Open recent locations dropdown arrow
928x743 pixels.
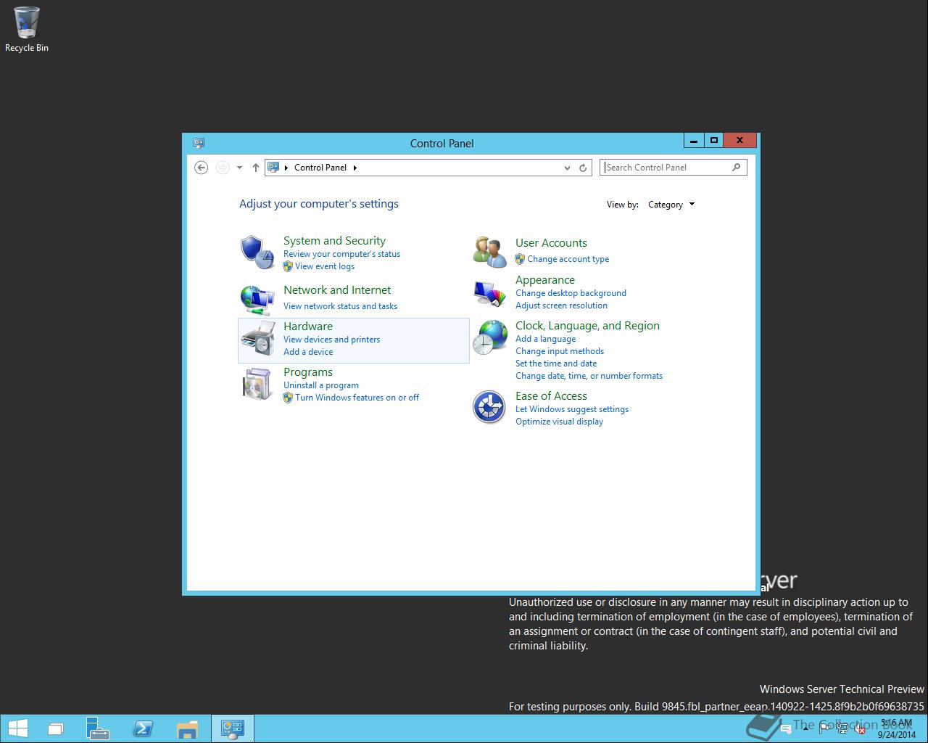tap(239, 168)
